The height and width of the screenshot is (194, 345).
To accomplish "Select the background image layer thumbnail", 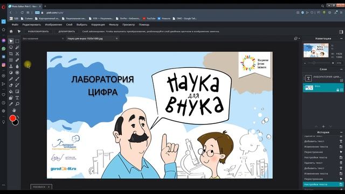I will tap(309, 88).
